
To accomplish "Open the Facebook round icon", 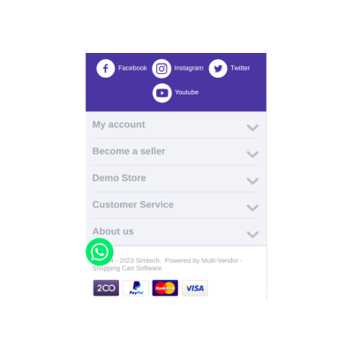I will [x=106, y=69].
